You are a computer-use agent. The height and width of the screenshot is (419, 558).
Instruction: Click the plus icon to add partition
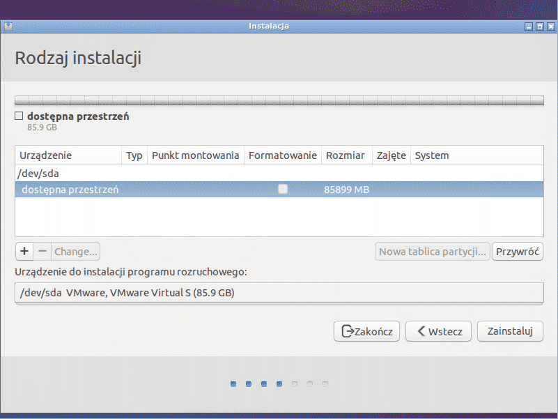(x=24, y=251)
